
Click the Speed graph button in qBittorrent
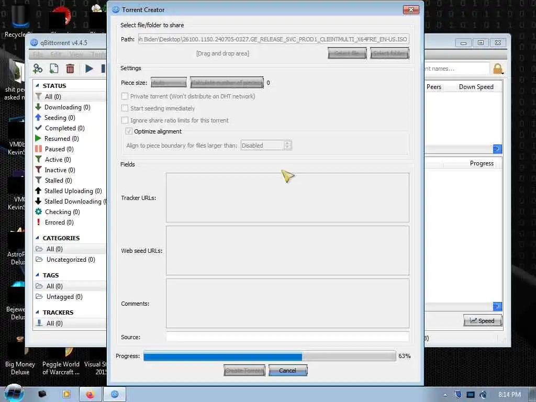click(483, 321)
